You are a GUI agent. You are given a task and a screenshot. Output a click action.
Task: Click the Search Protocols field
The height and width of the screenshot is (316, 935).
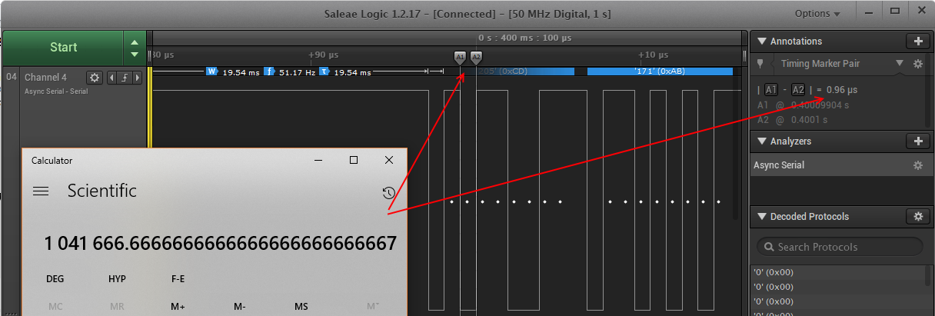pyautogui.click(x=840, y=247)
